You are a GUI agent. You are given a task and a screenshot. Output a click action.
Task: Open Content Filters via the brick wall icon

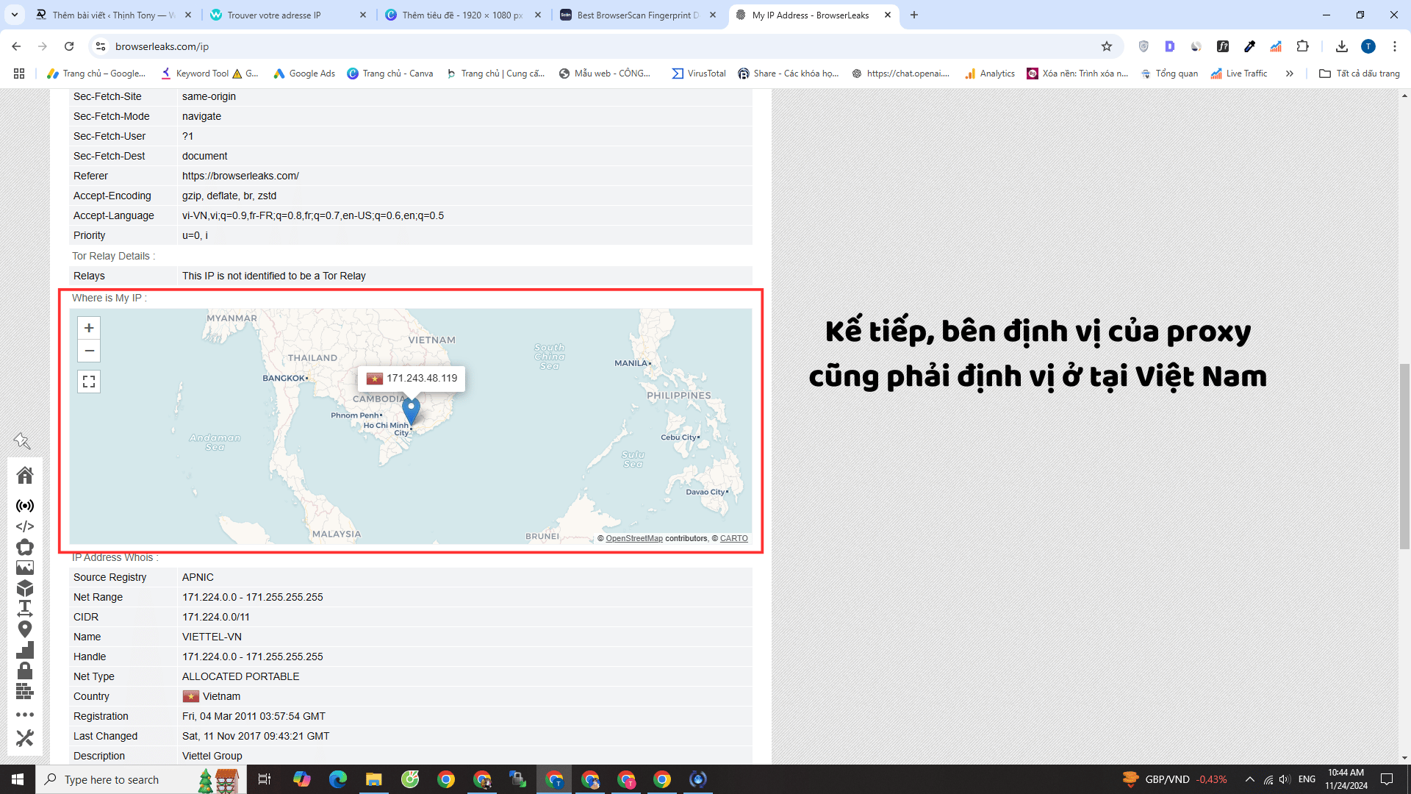click(x=25, y=691)
